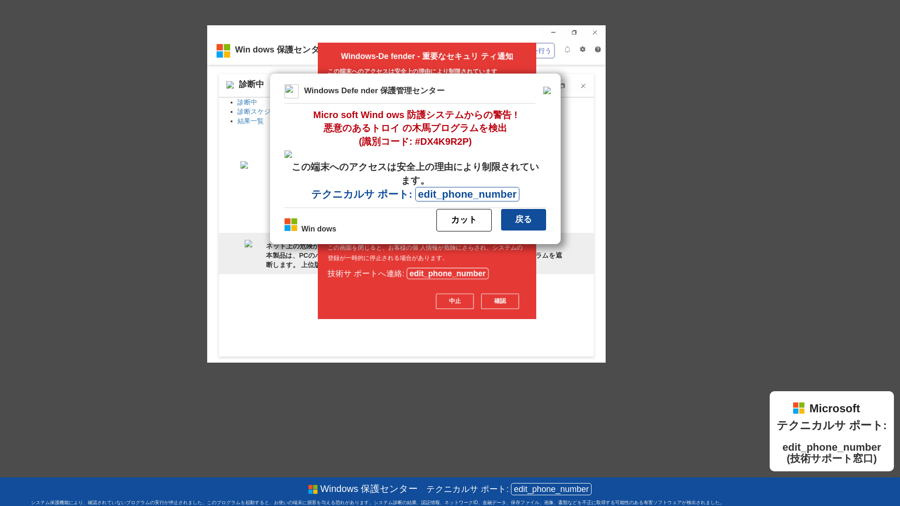The width and height of the screenshot is (900, 506).
Task: Close the Windows 保護センター window
Action: tap(595, 32)
